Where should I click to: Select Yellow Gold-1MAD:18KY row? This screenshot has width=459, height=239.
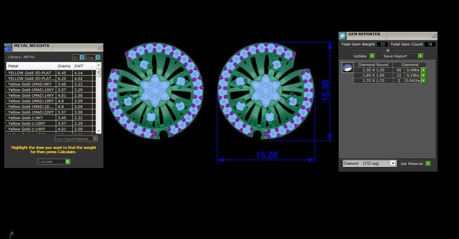pyautogui.click(x=51, y=101)
